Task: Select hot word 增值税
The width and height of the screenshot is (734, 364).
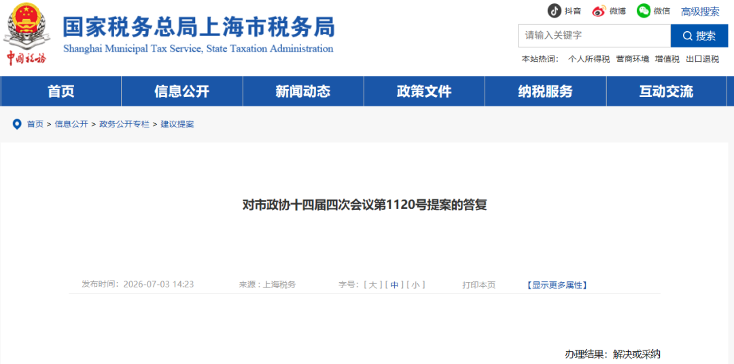Action: [x=667, y=59]
